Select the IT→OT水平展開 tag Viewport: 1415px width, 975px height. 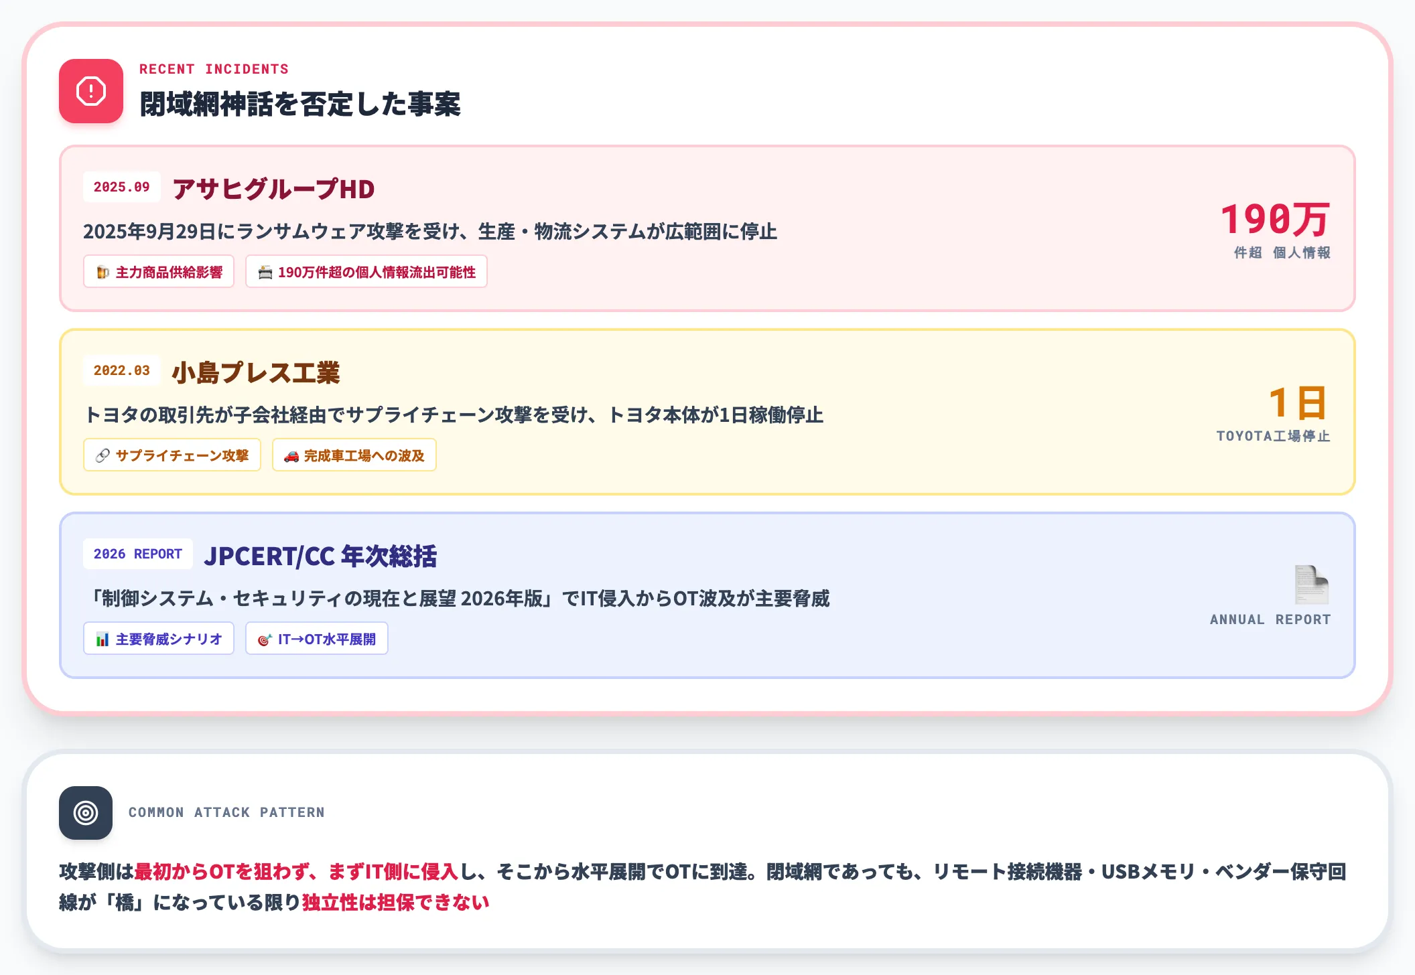(317, 639)
